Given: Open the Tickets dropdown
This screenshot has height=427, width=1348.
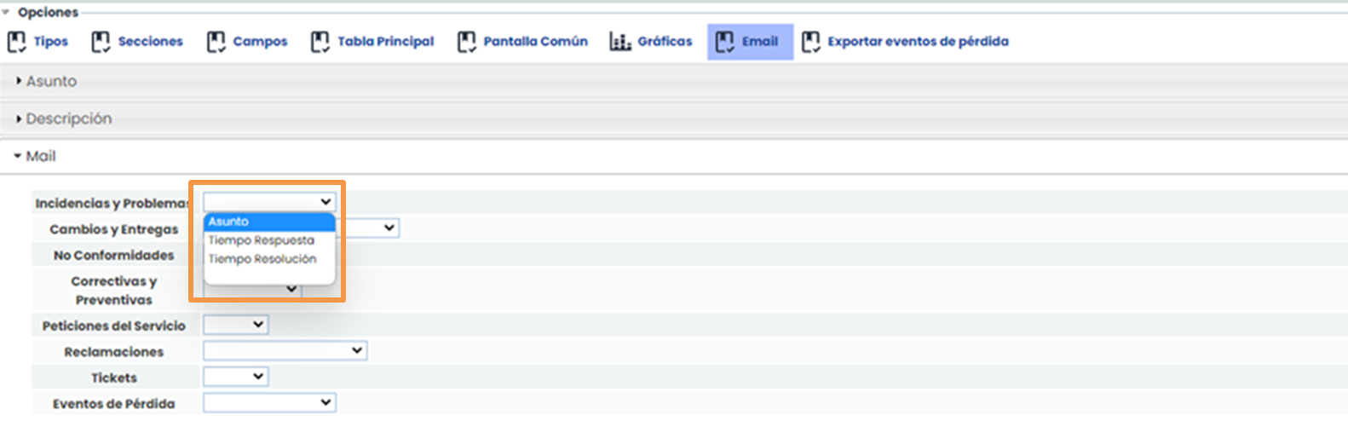Looking at the screenshot, I should pos(235,376).
